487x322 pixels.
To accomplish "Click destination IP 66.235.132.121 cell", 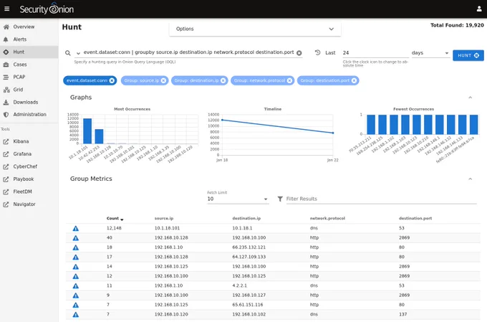I will click(249, 247).
